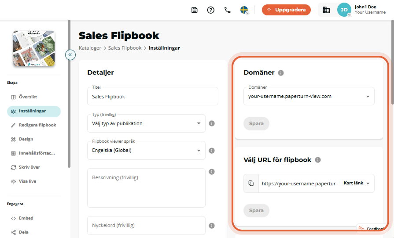The width and height of the screenshot is (394, 238).
Task: Click the Uppgradera button
Action: [x=286, y=10]
